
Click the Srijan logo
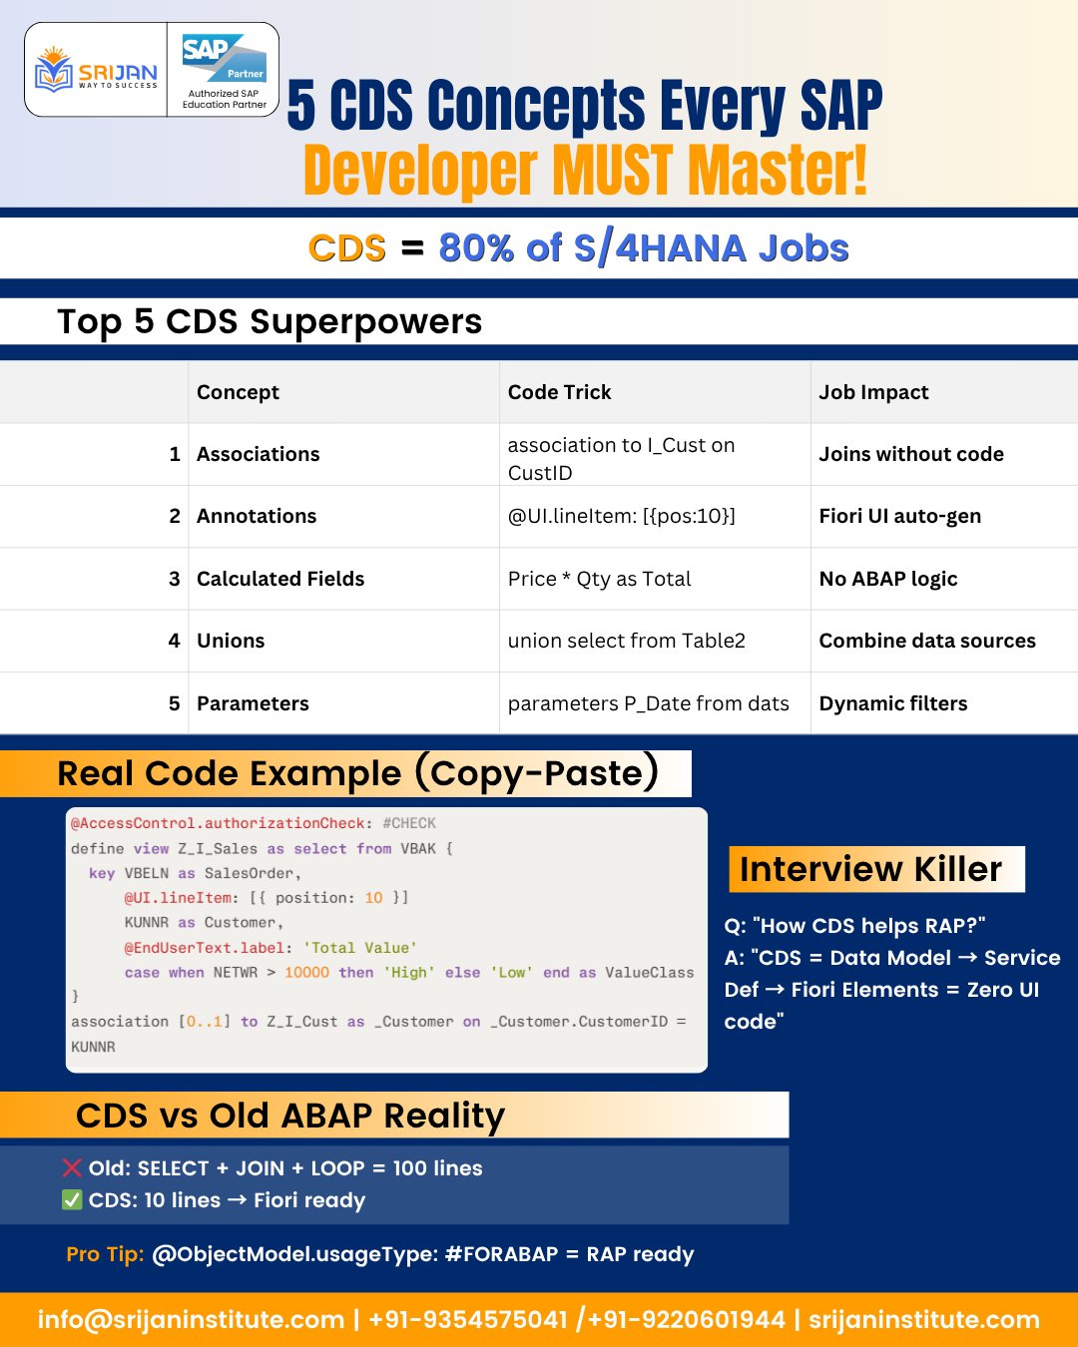point(96,70)
